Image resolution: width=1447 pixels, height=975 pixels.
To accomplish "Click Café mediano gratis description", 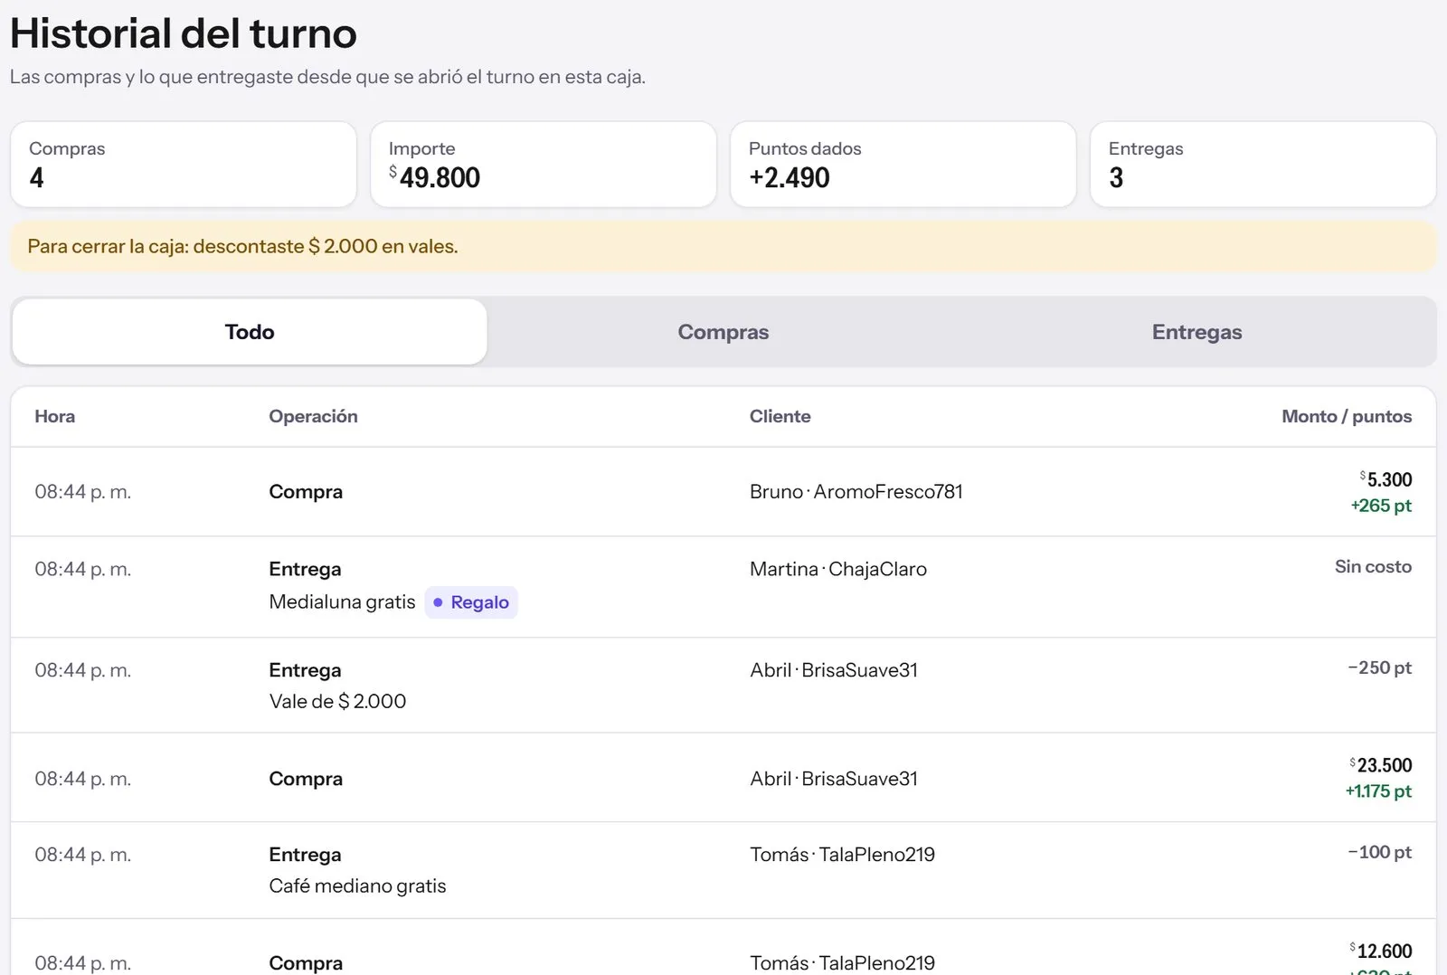I will click(357, 885).
